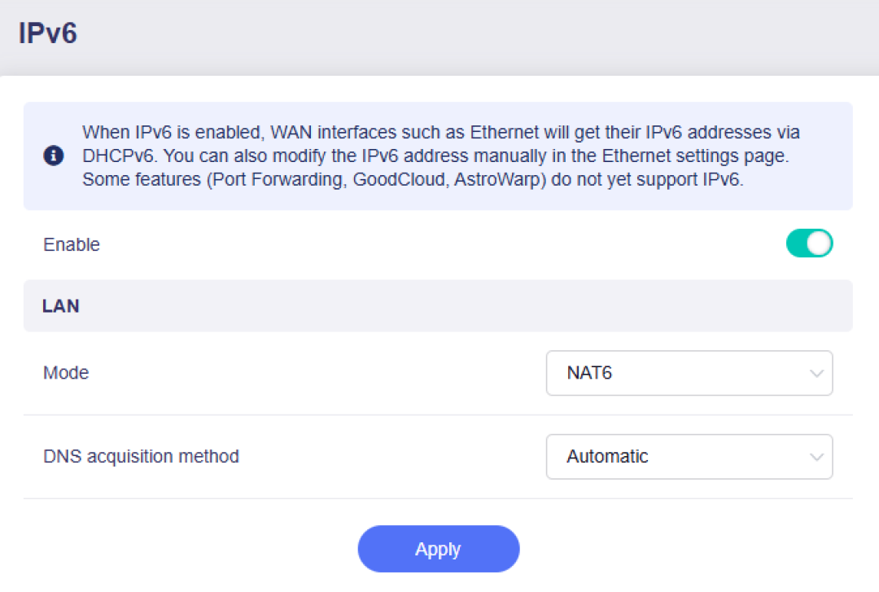The height and width of the screenshot is (592, 879).
Task: Click the info icon in the notice banner
Action: pos(53,156)
